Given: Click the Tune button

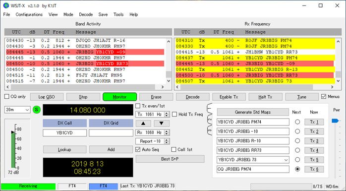Looking at the screenshot, I should 302,97.
